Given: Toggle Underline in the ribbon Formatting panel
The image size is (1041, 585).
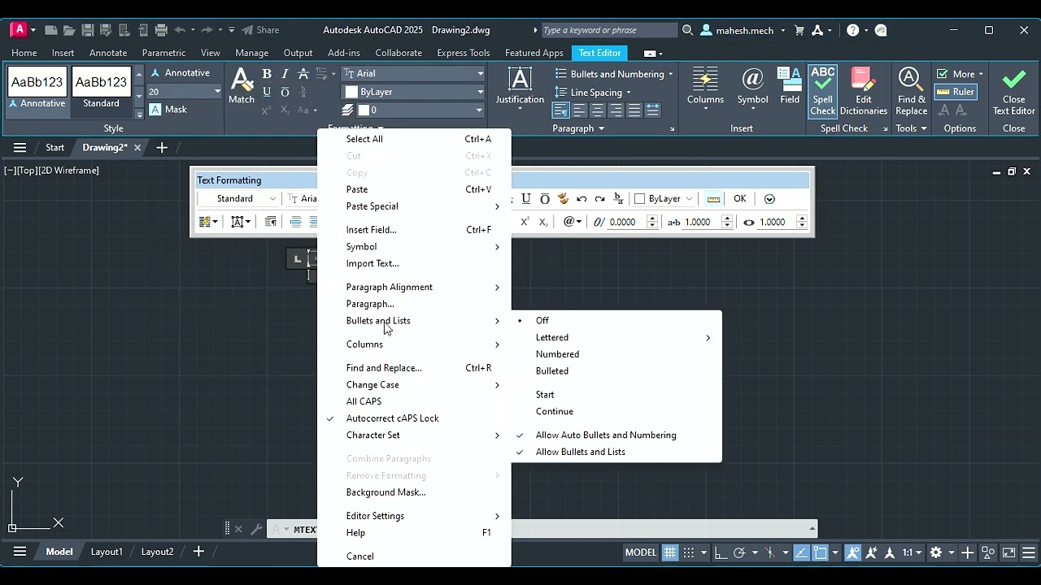Looking at the screenshot, I should pyautogui.click(x=267, y=92).
